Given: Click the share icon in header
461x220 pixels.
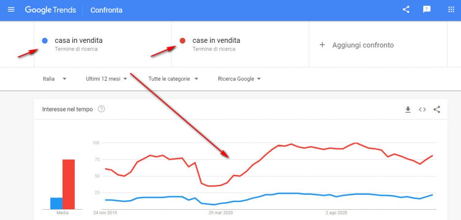Looking at the screenshot, I should 406,10.
